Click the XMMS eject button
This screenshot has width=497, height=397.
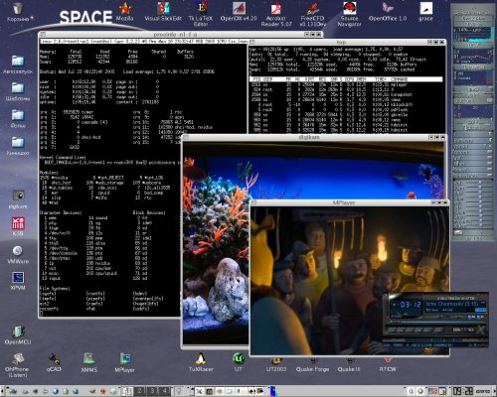point(439,330)
